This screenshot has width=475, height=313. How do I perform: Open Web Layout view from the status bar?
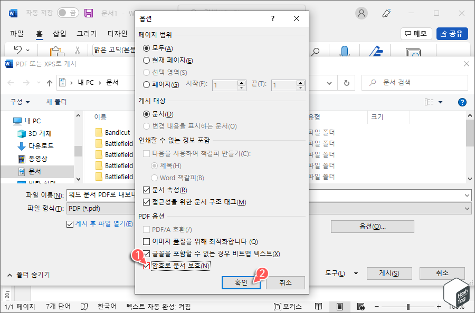pyautogui.click(x=360, y=306)
